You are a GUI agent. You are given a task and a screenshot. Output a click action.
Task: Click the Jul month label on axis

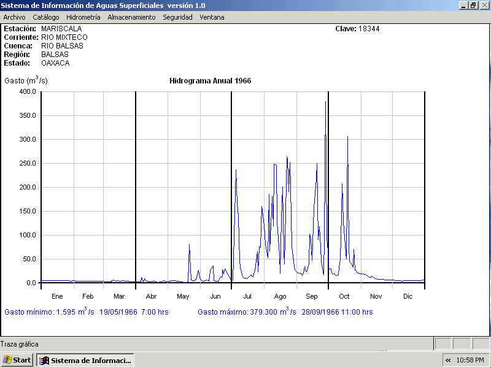[247, 296]
